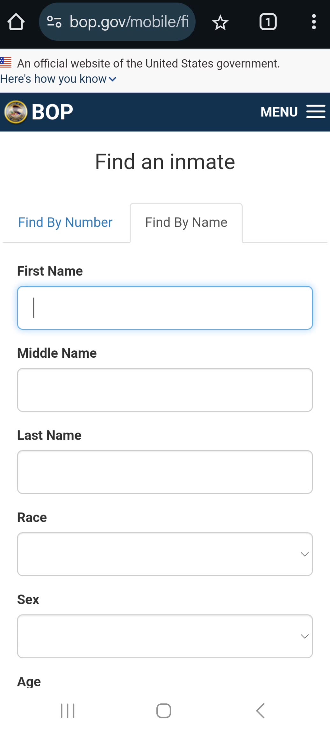Switch to the Find By Number tab

pyautogui.click(x=65, y=222)
